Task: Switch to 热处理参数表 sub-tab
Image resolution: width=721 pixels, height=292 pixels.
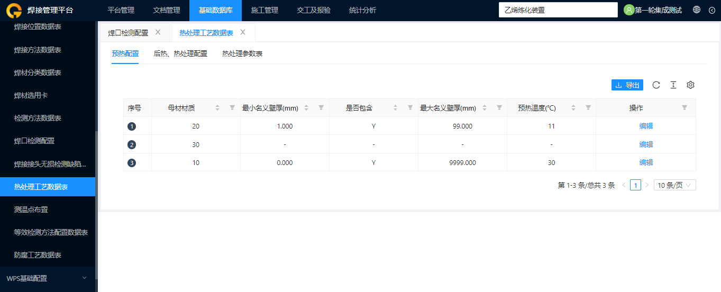Action: pyautogui.click(x=242, y=53)
